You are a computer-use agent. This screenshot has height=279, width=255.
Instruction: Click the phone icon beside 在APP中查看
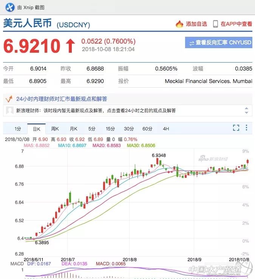[216, 24]
